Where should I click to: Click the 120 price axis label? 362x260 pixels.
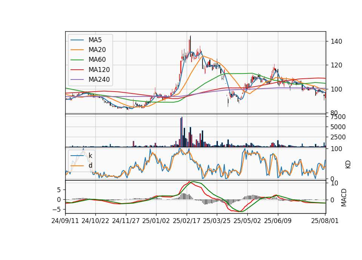(336, 65)
